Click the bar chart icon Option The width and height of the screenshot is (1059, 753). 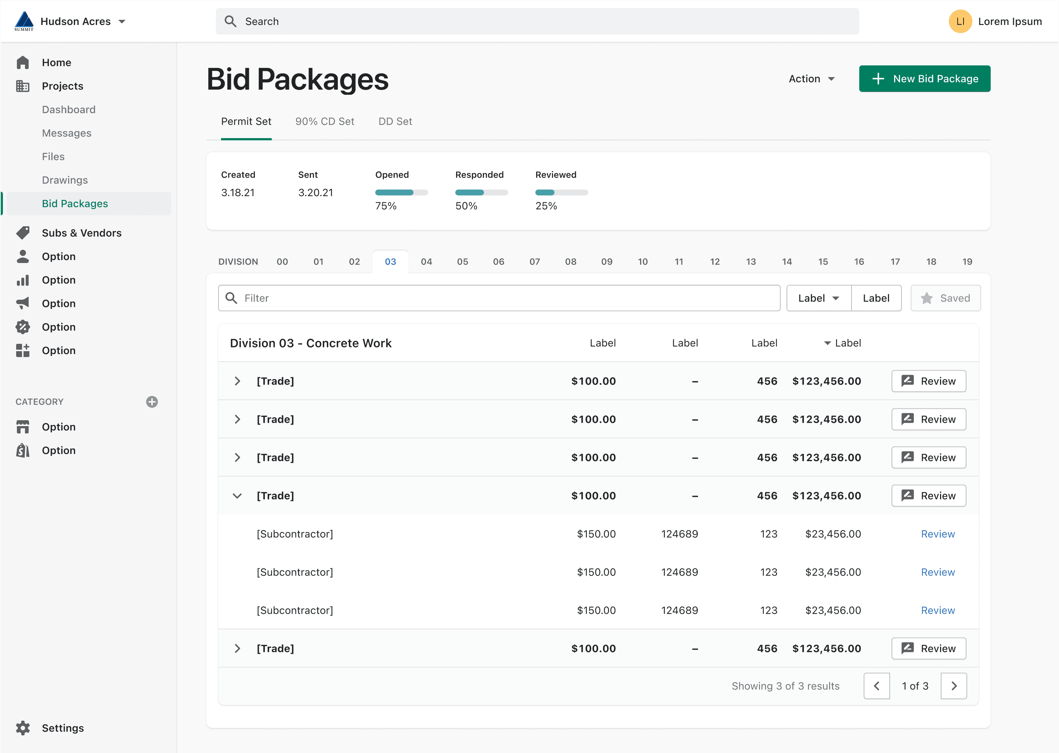coord(23,280)
